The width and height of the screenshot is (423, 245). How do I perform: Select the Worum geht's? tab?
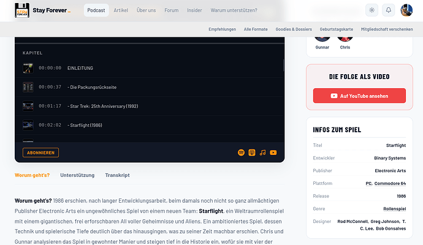point(32,175)
